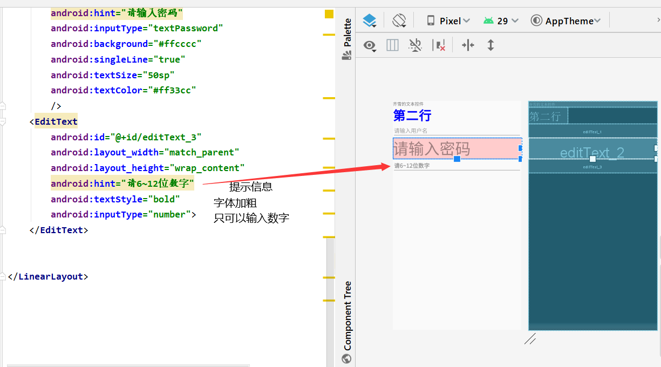The height and width of the screenshot is (367, 661).
Task: Open the Pixel device dropdown
Action: click(x=448, y=21)
